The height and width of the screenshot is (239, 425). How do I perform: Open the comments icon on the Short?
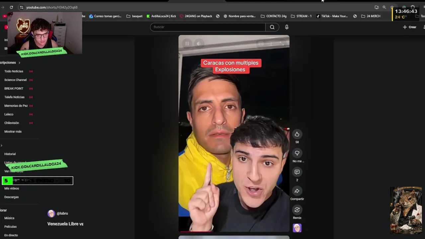(297, 172)
